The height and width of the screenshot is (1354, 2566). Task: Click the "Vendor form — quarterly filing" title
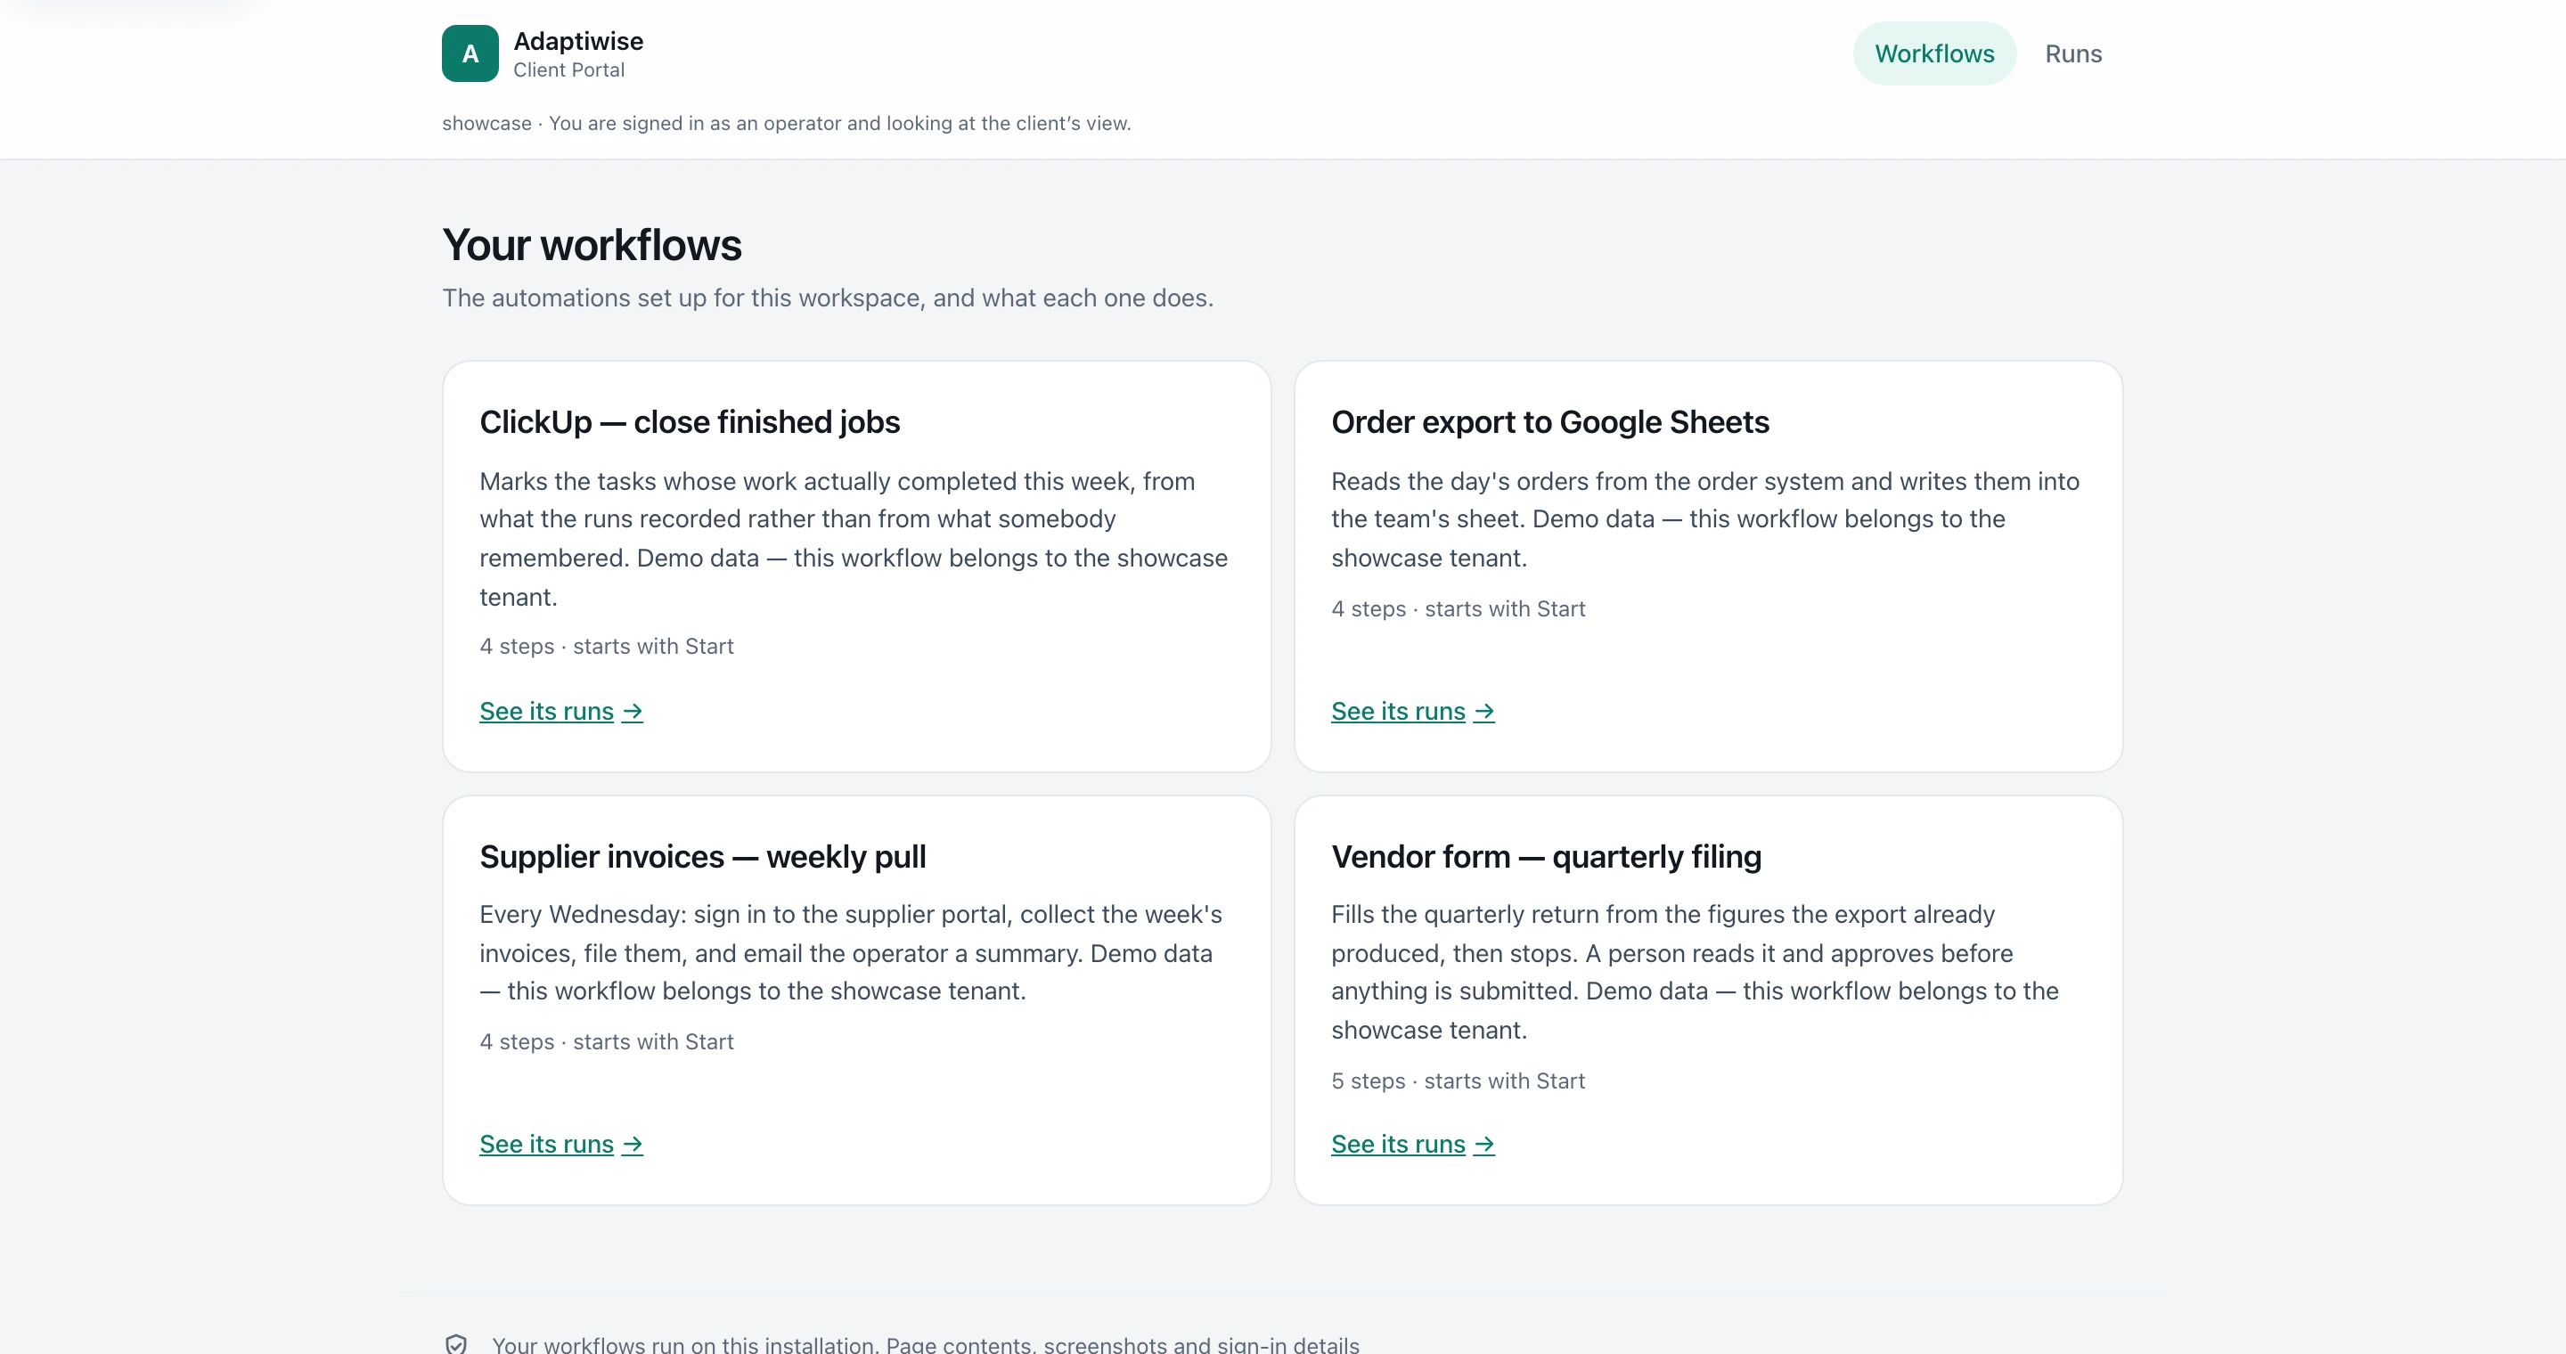click(1546, 856)
